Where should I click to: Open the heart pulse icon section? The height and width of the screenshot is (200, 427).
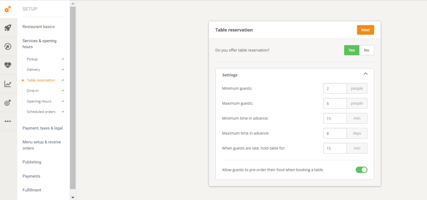pyautogui.click(x=7, y=65)
